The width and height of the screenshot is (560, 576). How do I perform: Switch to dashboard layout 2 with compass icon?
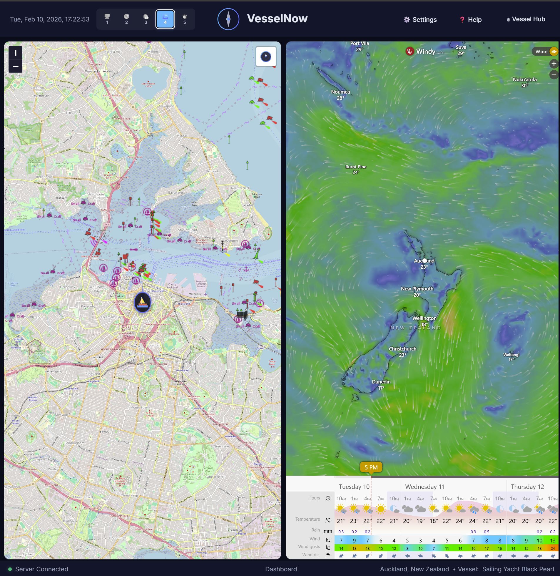[126, 19]
